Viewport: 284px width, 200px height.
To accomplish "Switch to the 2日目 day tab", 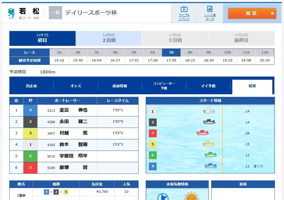I will pos(109,38).
